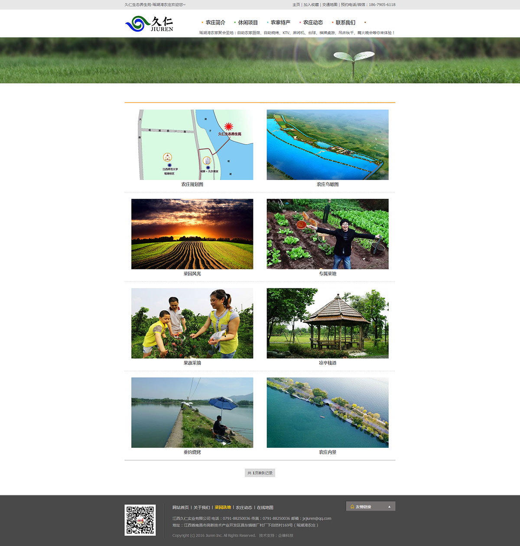Open the 联系我们 menu item

345,23
